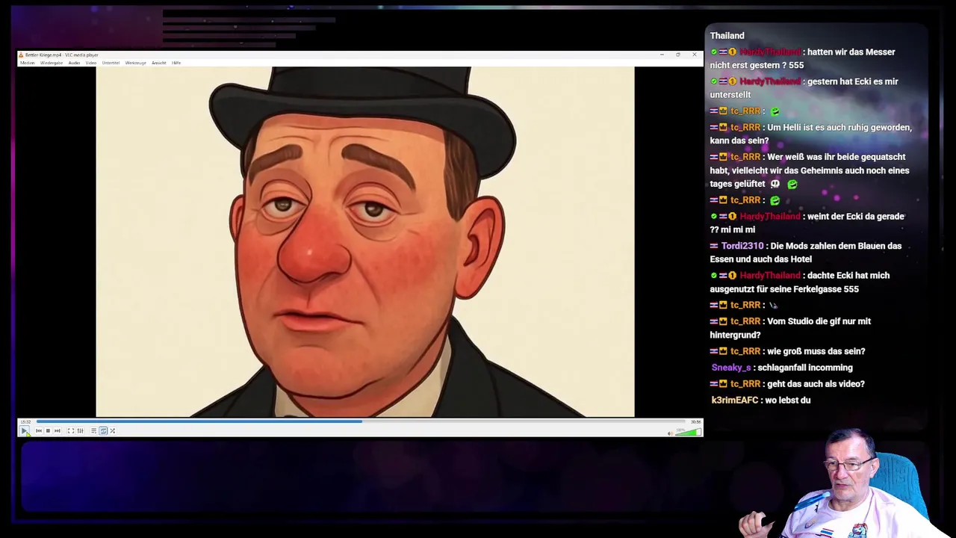Screen dimensions: 956x538
Task: Open the Video menu
Action: tap(91, 63)
